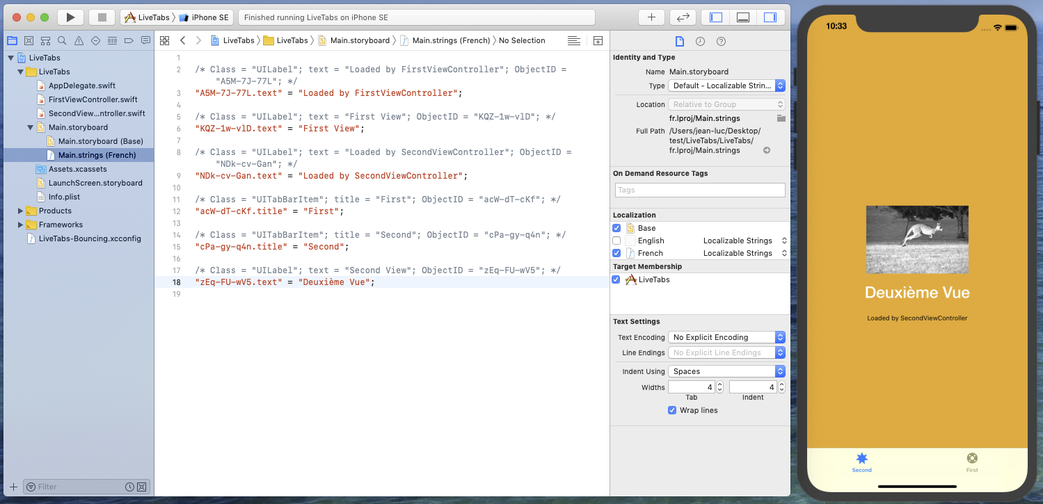Screen dimensions: 1043x504
Task: Open the Library with plus button
Action: 651,17
